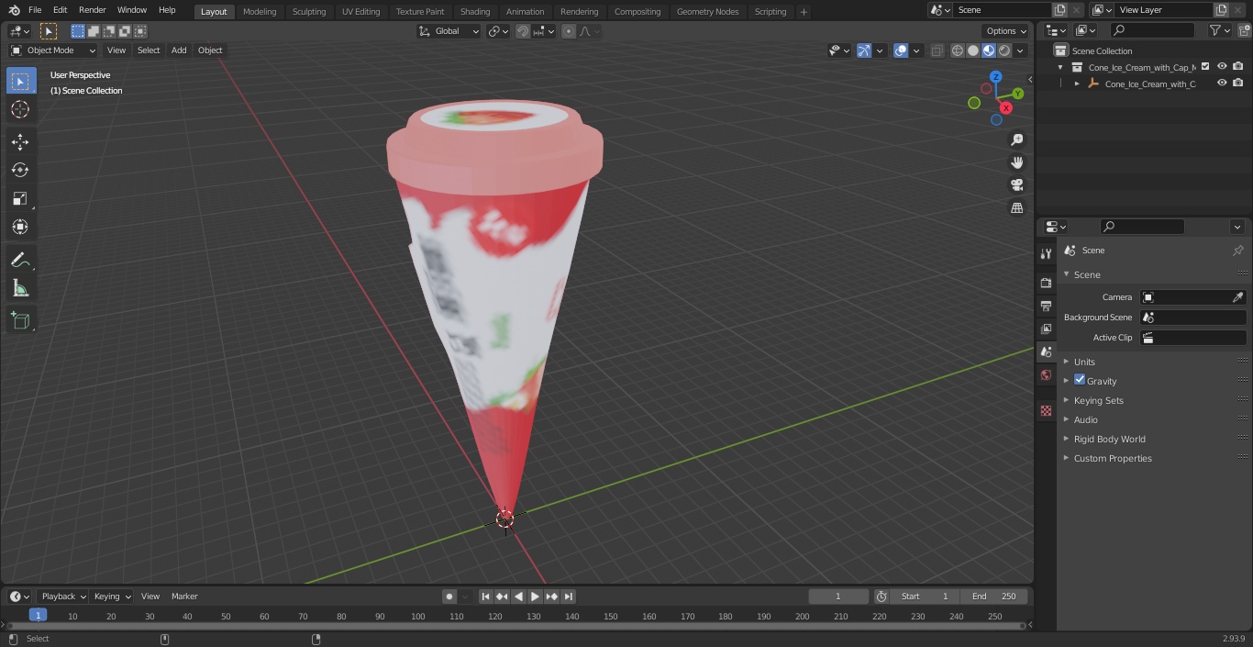Jump to the last frame
The image size is (1253, 647).
[568, 597]
